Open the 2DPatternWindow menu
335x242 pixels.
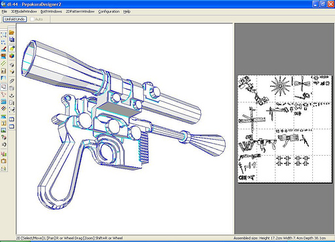click(x=80, y=11)
